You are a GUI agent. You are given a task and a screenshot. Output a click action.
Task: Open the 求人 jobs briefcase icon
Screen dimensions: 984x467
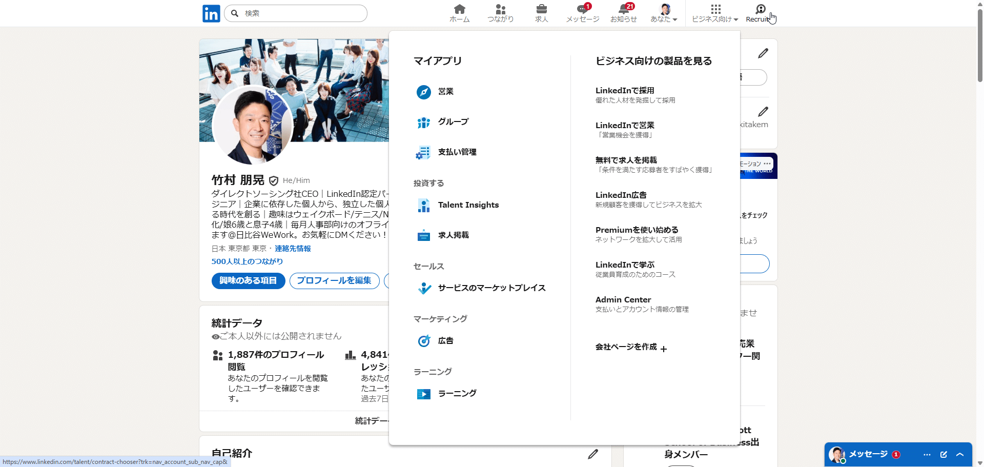[542, 9]
